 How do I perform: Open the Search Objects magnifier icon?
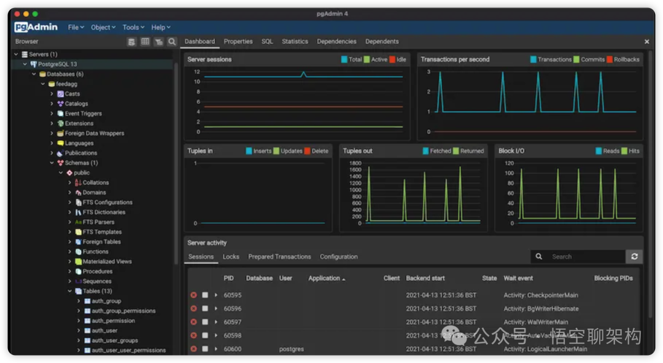pyautogui.click(x=172, y=42)
